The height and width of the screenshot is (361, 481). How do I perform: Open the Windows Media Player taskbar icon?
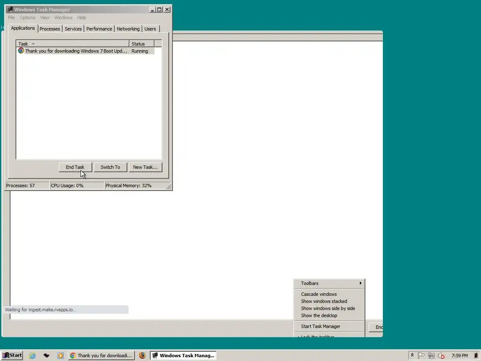(61, 356)
